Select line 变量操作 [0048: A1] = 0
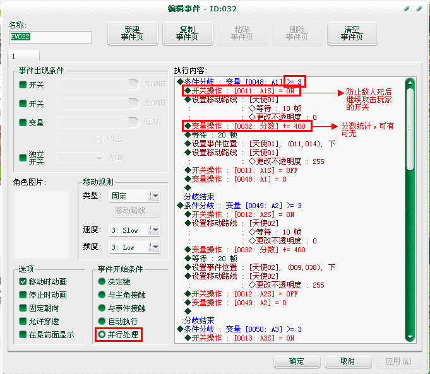 pyautogui.click(x=236, y=179)
